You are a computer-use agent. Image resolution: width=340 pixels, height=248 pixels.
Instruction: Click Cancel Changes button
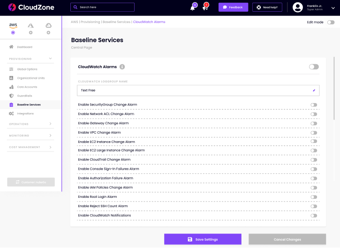[287, 240]
